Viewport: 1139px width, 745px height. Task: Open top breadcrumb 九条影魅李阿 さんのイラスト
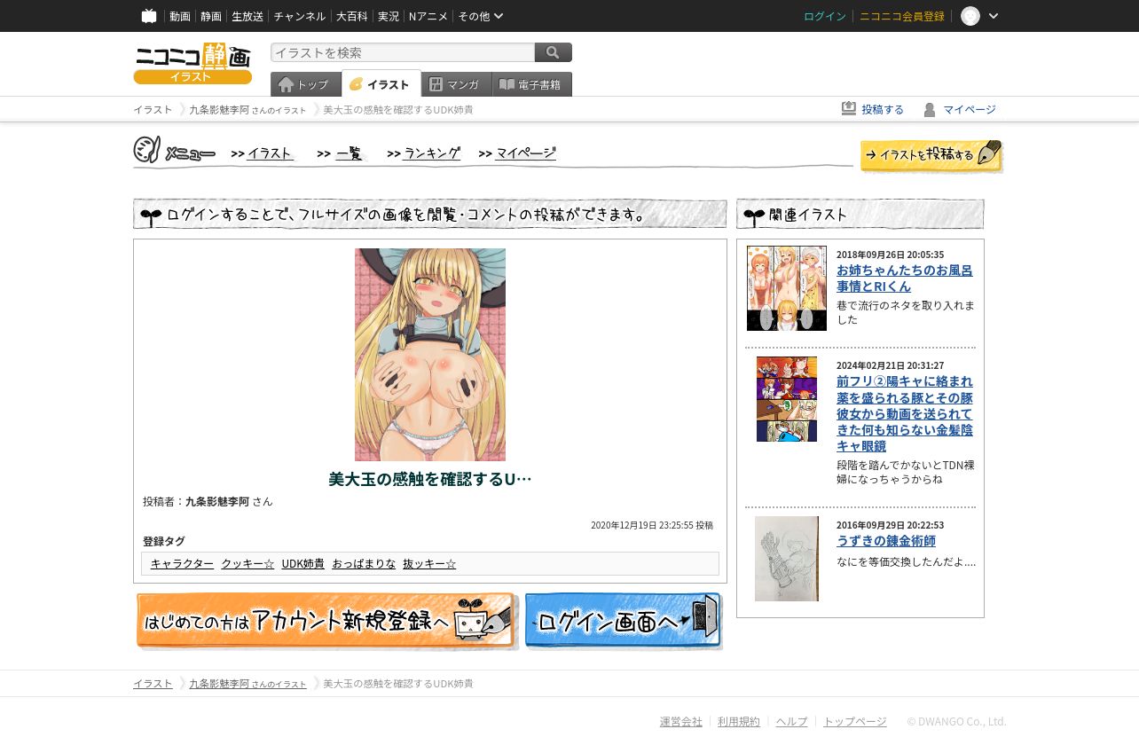pos(247,109)
